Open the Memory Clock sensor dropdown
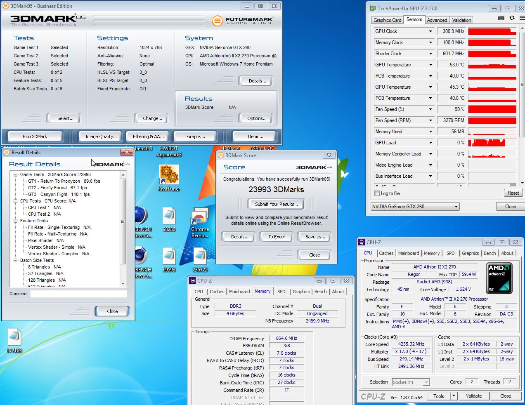Screen dimensions: 525x405 pyautogui.click(x=430, y=42)
